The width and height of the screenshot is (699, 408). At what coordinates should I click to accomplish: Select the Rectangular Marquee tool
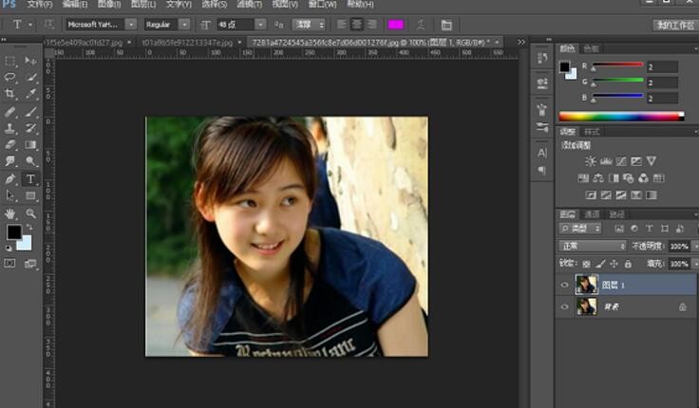point(9,60)
